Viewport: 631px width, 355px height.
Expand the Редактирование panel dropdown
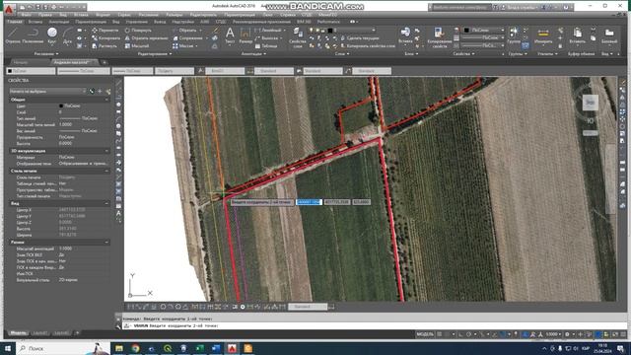(155, 53)
